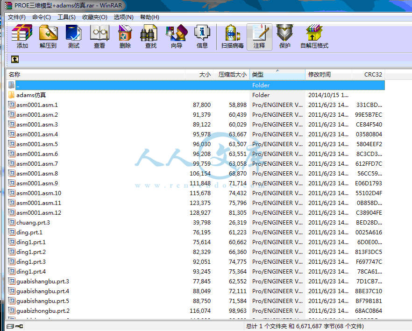The height and width of the screenshot is (331, 412).
Task: Select the adams仿真 folder icon
Action: 11,95
